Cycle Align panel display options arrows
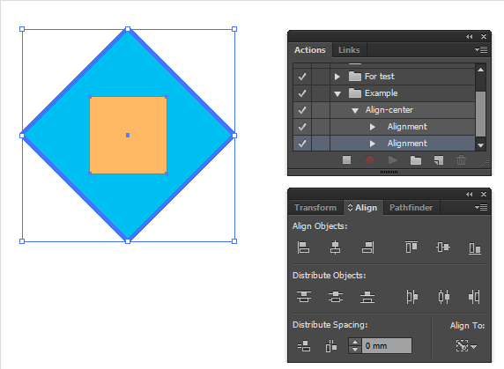The height and width of the screenshot is (369, 504). [350, 208]
